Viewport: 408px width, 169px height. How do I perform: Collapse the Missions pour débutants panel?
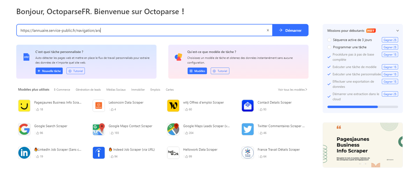397,31
